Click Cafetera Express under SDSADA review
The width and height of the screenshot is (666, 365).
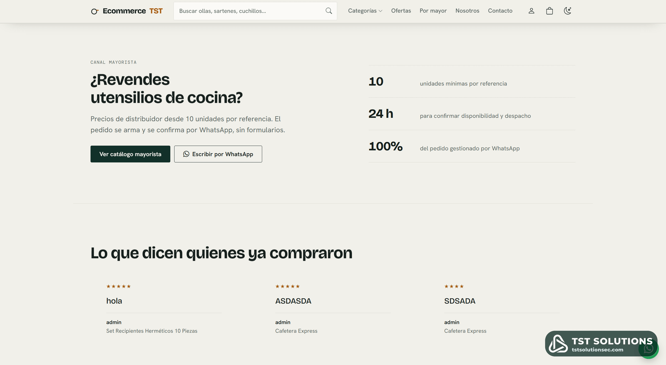click(465, 331)
